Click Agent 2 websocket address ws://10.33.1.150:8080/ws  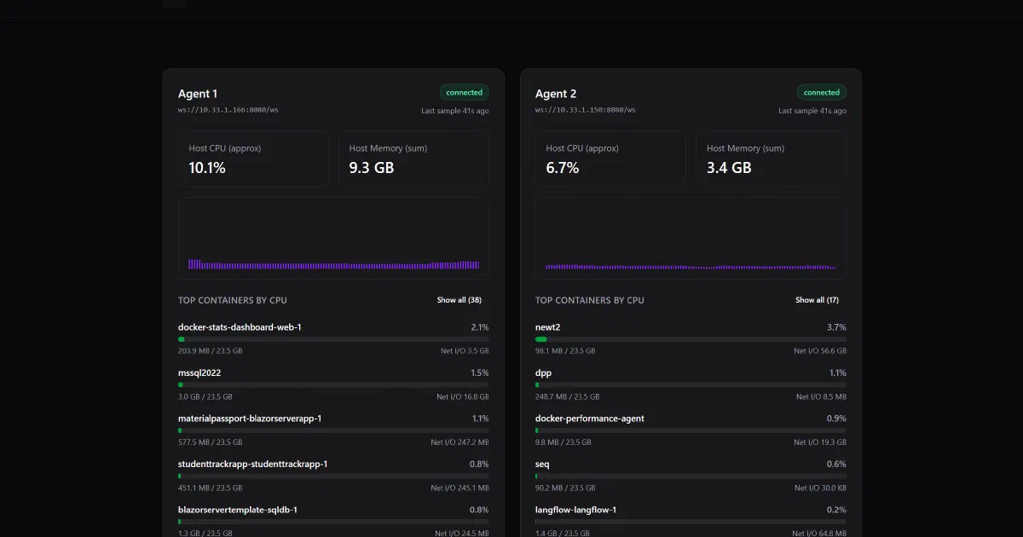(x=586, y=110)
